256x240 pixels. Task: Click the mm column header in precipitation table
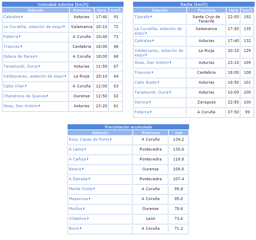[x=179, y=133]
